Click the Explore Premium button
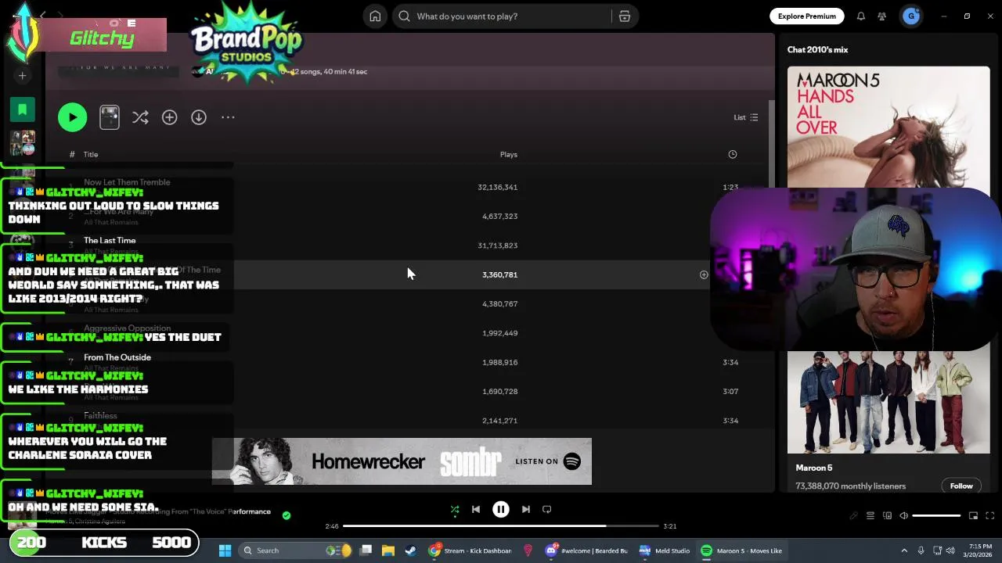This screenshot has height=563, width=1002. [806, 16]
